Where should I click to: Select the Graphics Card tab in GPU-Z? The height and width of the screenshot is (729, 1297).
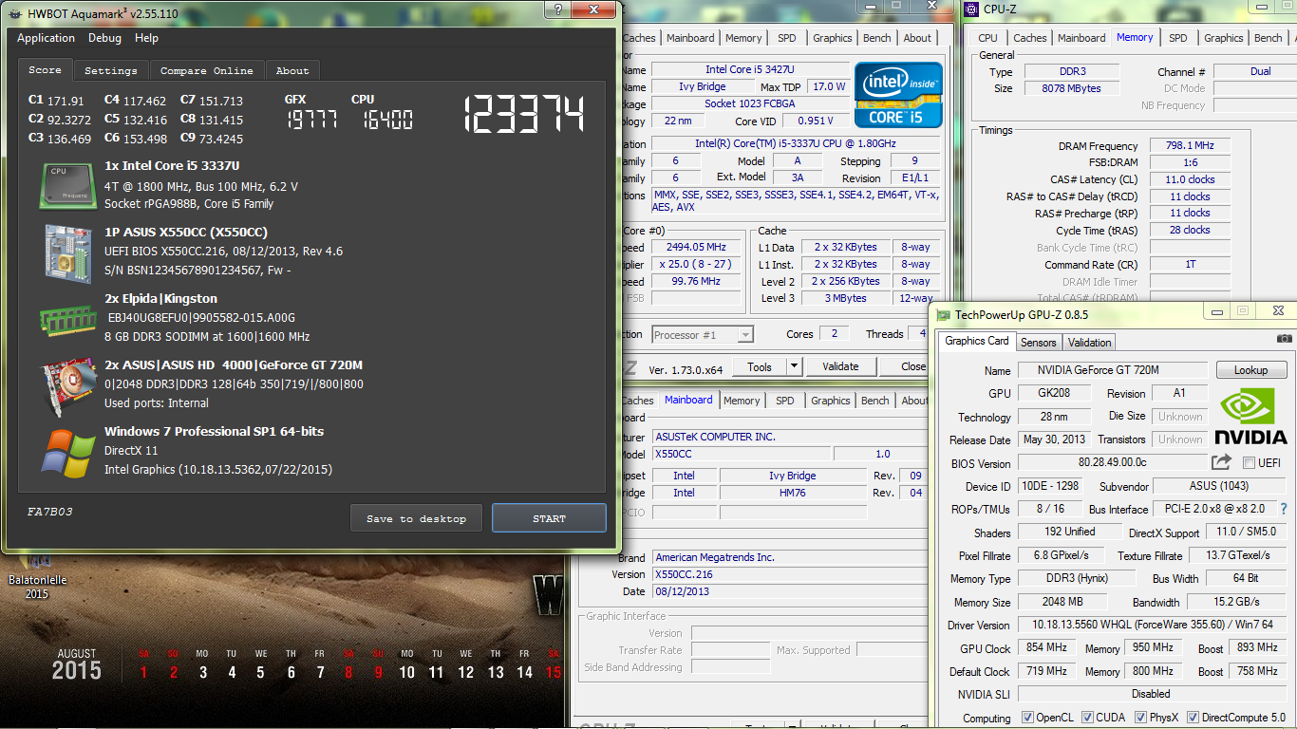click(x=977, y=341)
